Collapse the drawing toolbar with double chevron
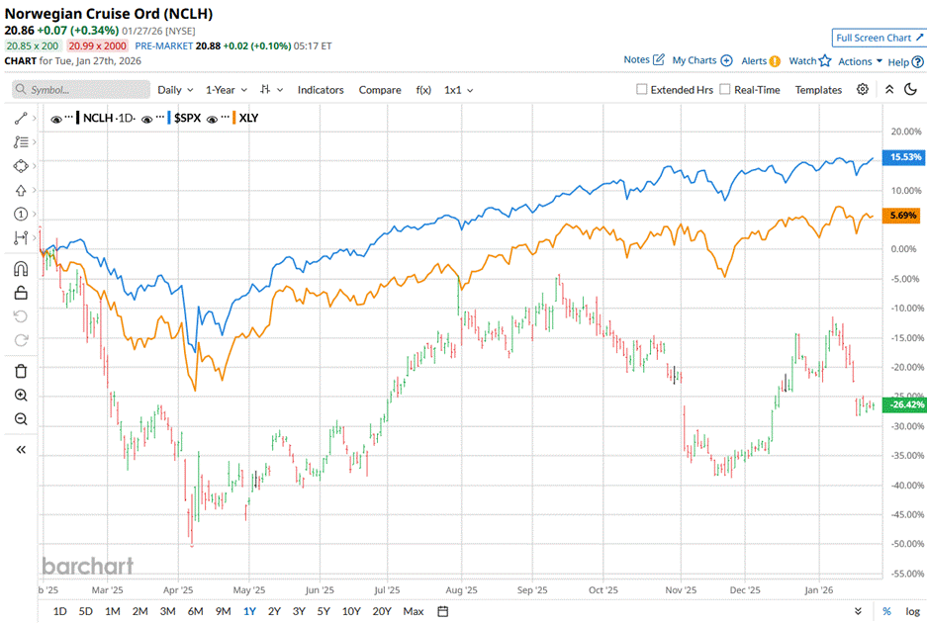 click(21, 449)
